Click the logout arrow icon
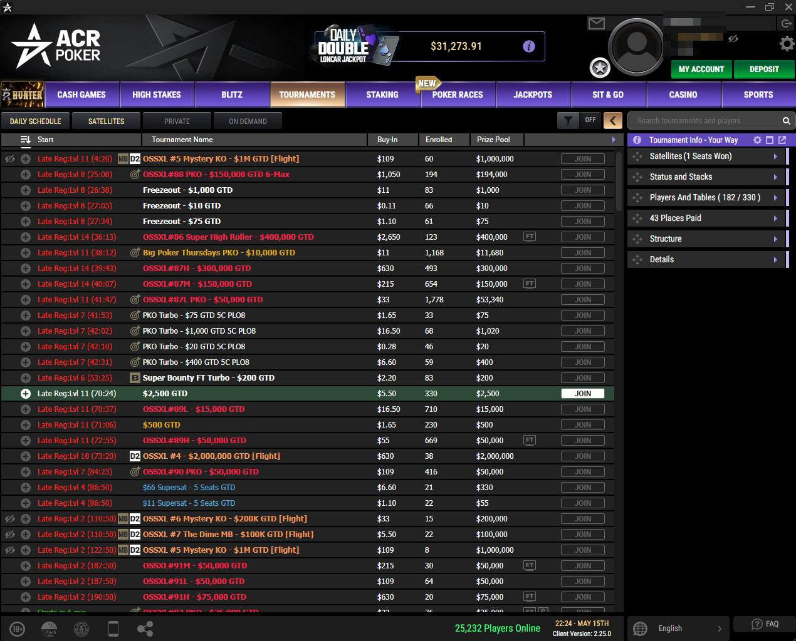Image resolution: width=796 pixels, height=641 pixels. pos(786,23)
